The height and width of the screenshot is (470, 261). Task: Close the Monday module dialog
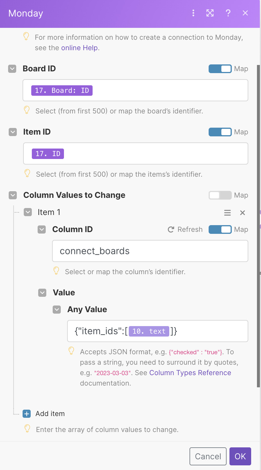(x=245, y=13)
